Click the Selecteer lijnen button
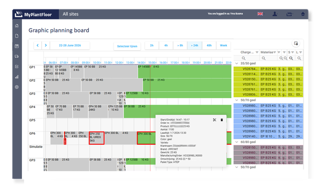 pos(127,46)
